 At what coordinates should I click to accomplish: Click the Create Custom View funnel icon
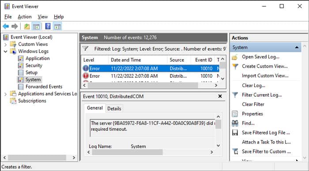[x=235, y=66]
